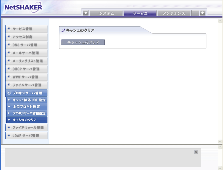Image resolution: width=223 pixels, height=170 pixels.
Task: Click the oval icon beside the キャシュのクリア heading
Action: pyautogui.click(x=63, y=30)
